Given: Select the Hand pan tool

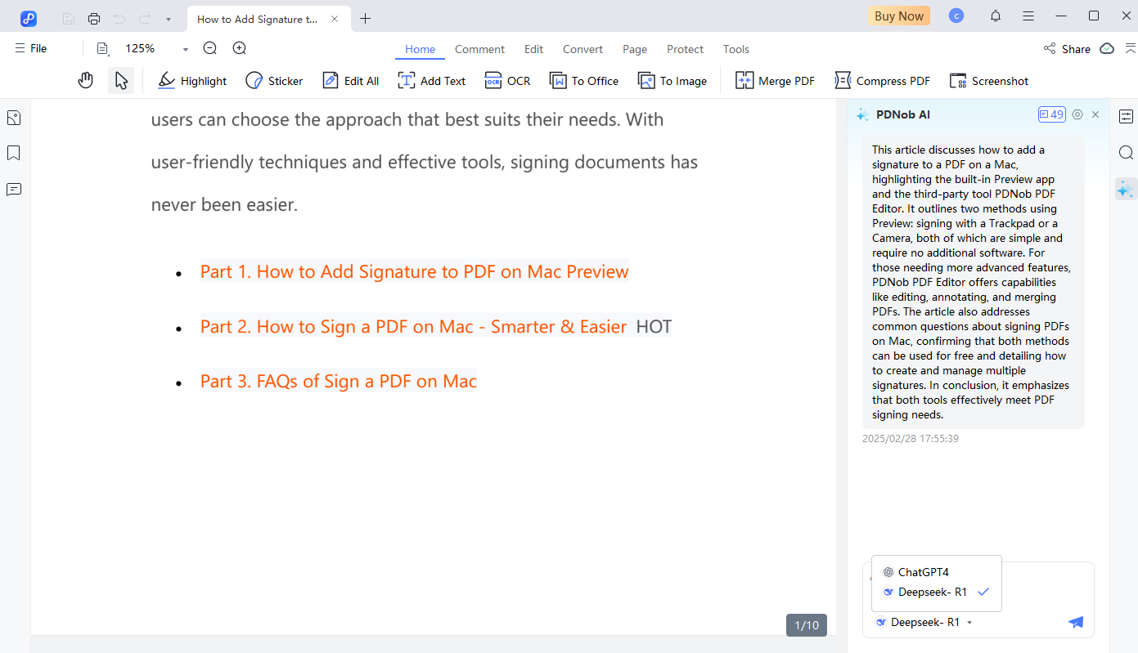Looking at the screenshot, I should pyautogui.click(x=86, y=80).
